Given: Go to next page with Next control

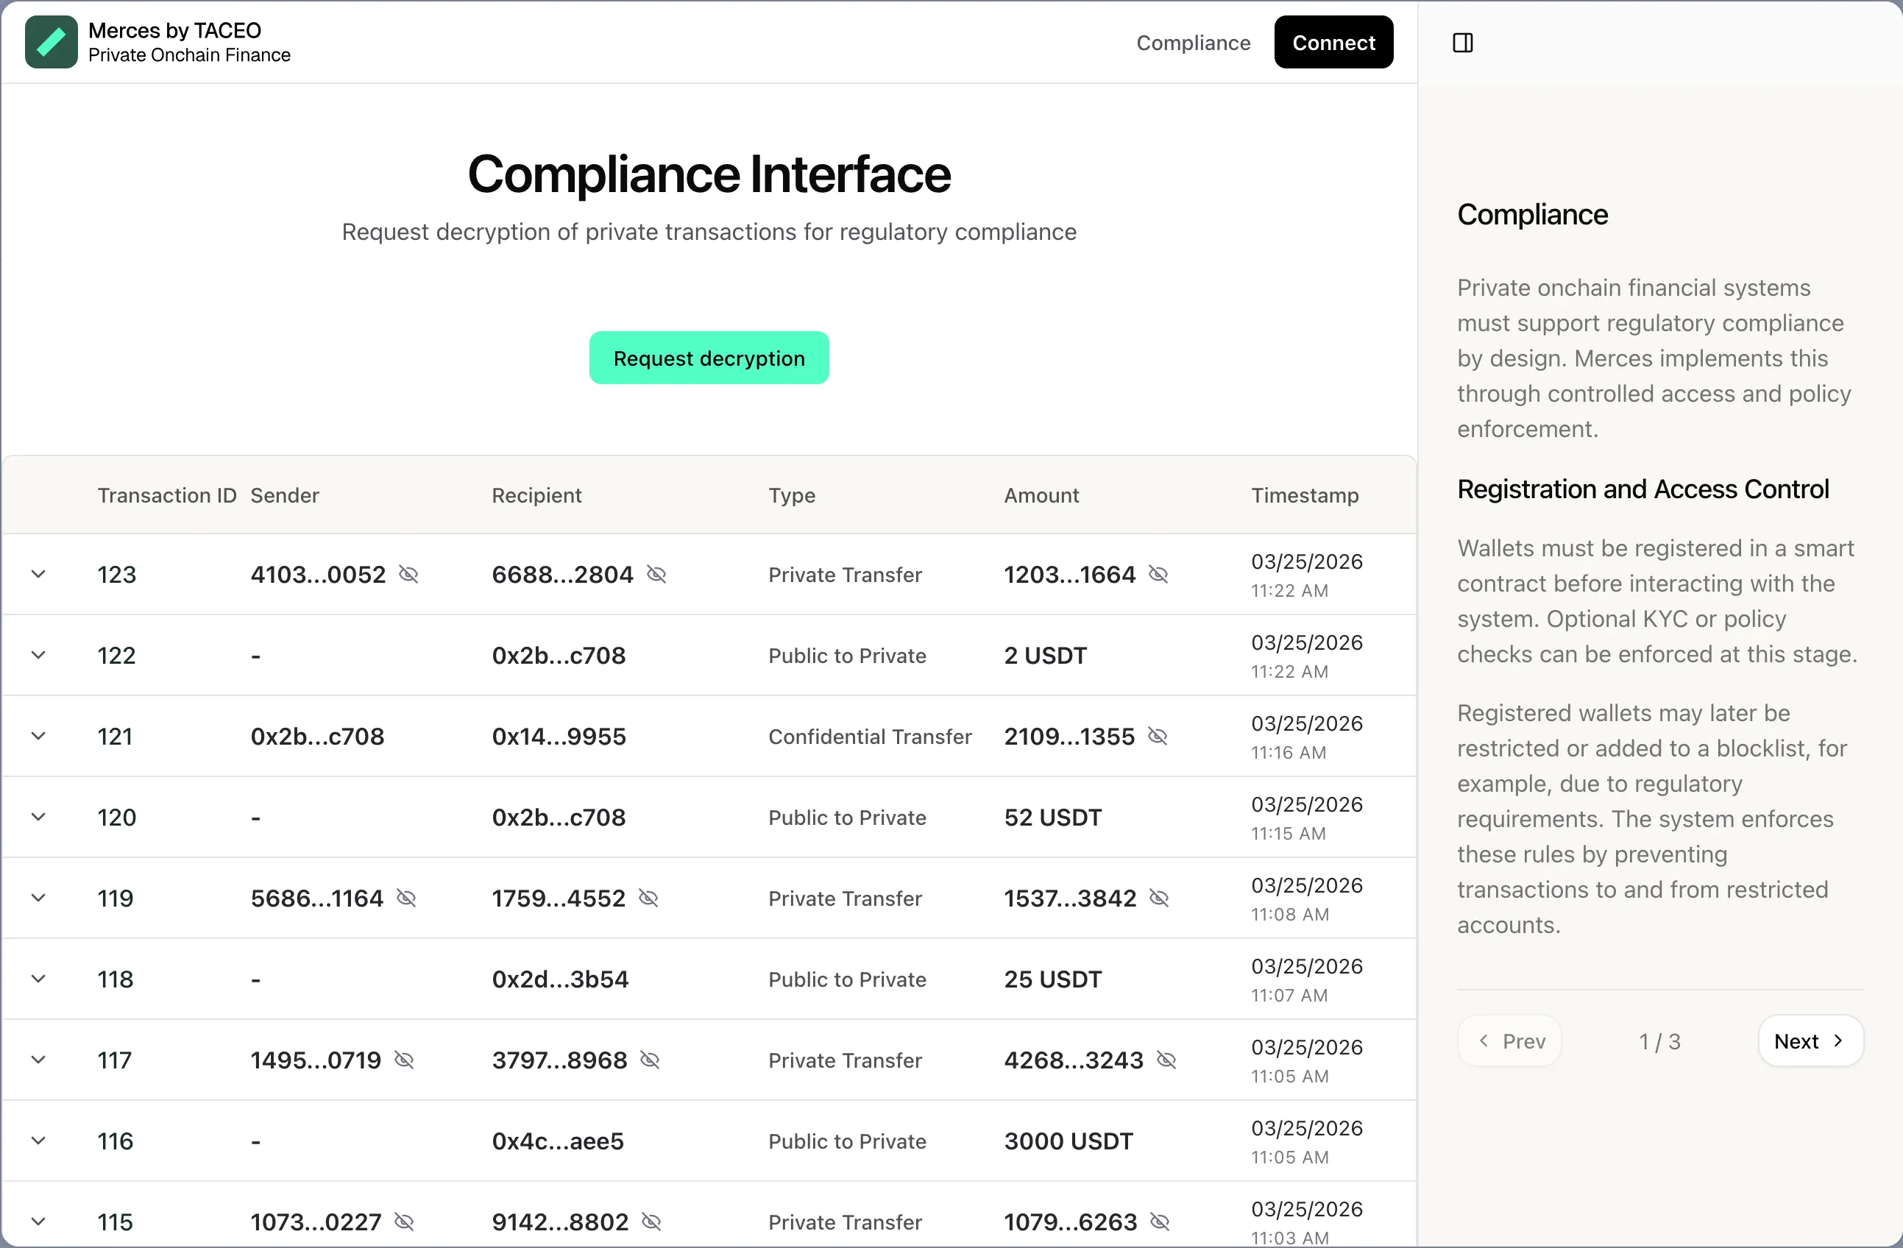Looking at the screenshot, I should click(1810, 1040).
